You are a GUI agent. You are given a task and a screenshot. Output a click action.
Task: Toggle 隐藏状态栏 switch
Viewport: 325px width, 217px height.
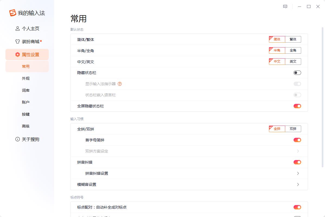pos(297,73)
